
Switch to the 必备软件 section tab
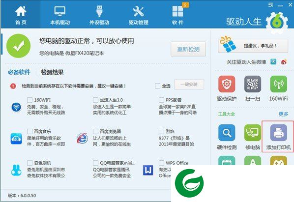tap(19, 72)
